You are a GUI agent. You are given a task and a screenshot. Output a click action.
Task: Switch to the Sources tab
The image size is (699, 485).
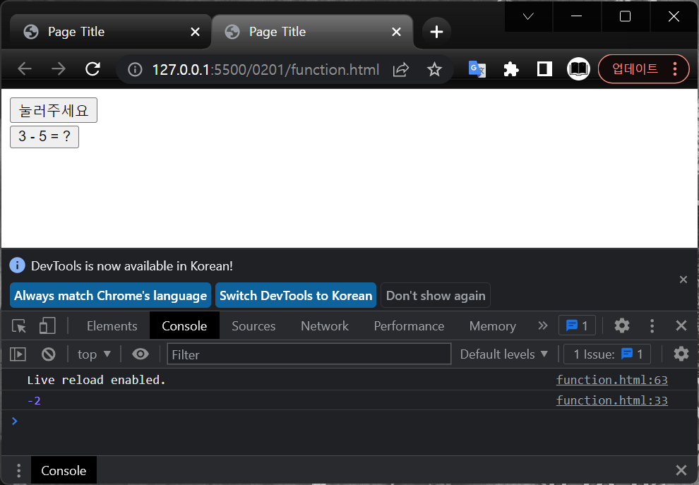(x=253, y=326)
